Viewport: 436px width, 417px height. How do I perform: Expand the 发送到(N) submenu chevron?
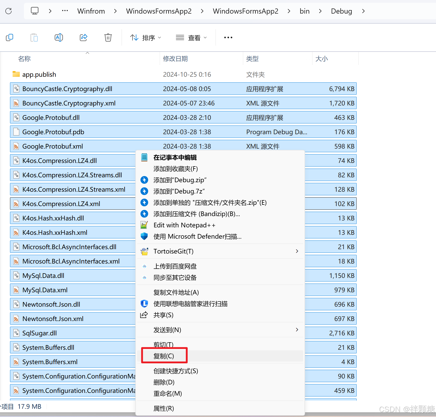pos(297,330)
